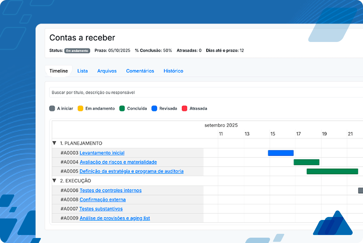Select the red 'Atrasada' legend icon
Viewport: 363px width, 243px height.
point(185,108)
